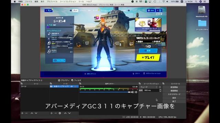Click the REC: 00:00:00 status text
220x123 pixels.
[x=149, y=117]
